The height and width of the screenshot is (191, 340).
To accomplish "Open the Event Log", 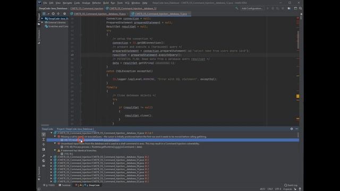I will [291, 185].
